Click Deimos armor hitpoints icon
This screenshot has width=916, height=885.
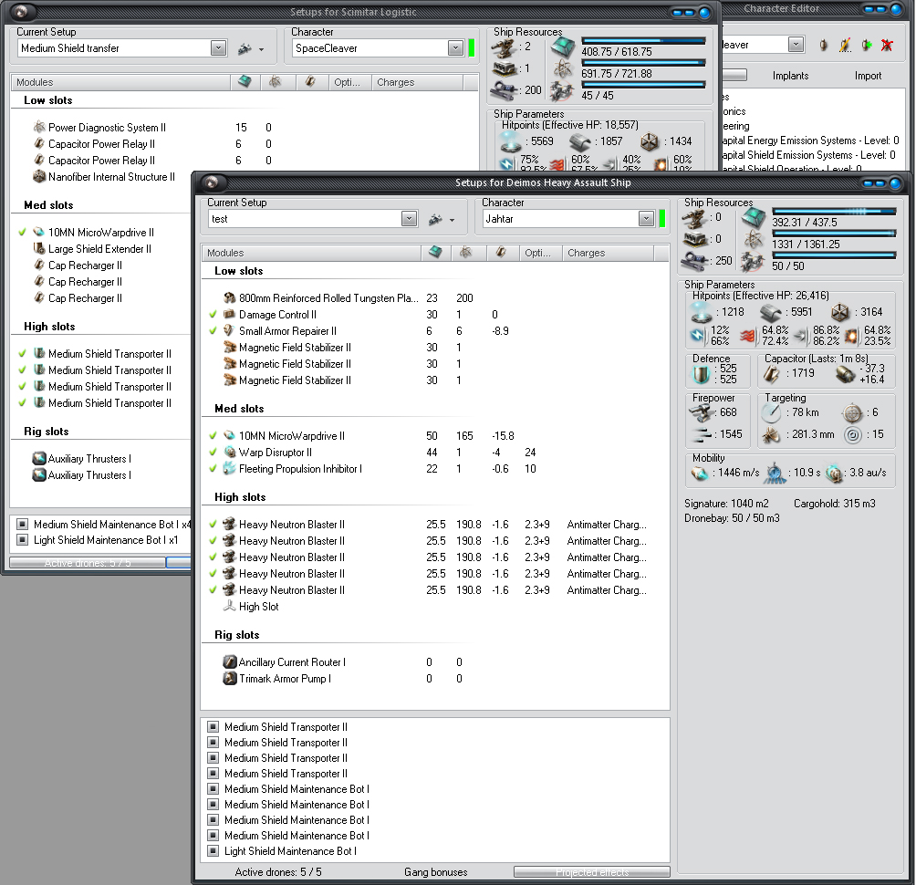pyautogui.click(x=771, y=313)
